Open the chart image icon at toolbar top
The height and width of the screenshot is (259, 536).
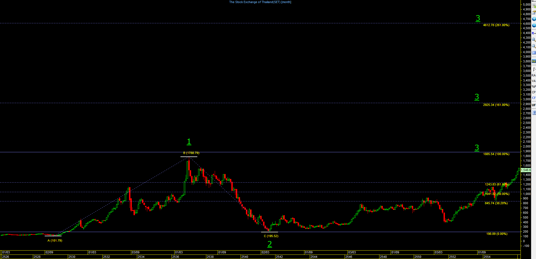(x=534, y=6)
